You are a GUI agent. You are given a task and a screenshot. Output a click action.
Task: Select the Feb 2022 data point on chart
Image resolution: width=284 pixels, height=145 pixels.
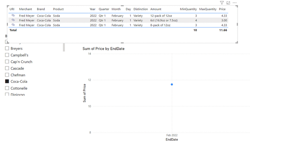(x=172, y=84)
